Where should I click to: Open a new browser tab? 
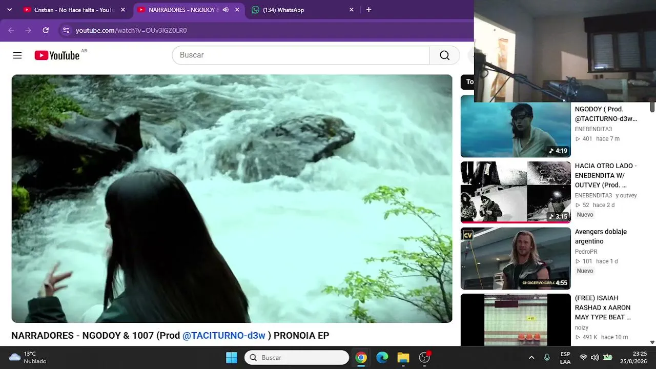coord(368,10)
